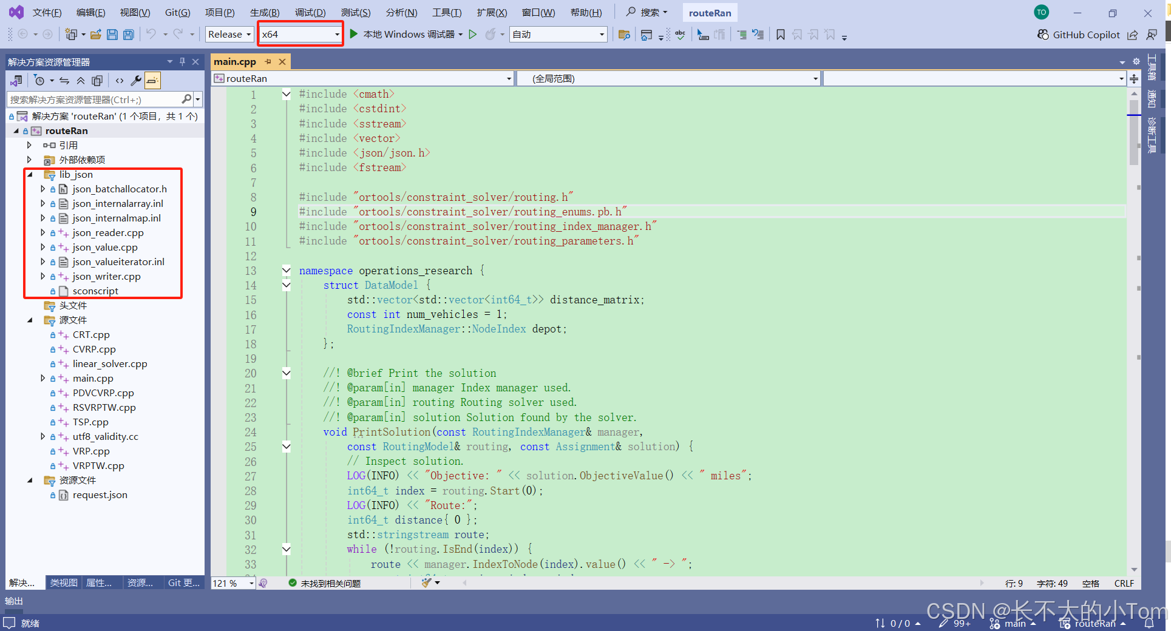Collapse the lib_json folder
This screenshot has width=1171, height=631.
30,174
